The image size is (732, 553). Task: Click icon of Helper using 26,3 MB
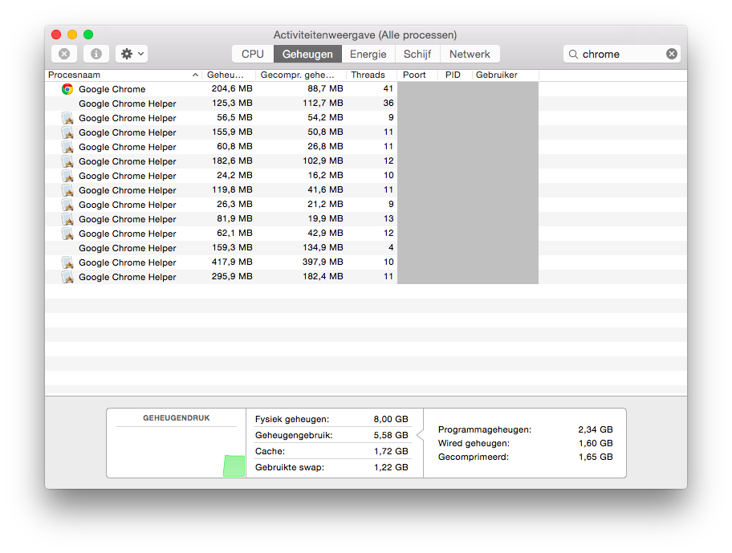pos(67,205)
